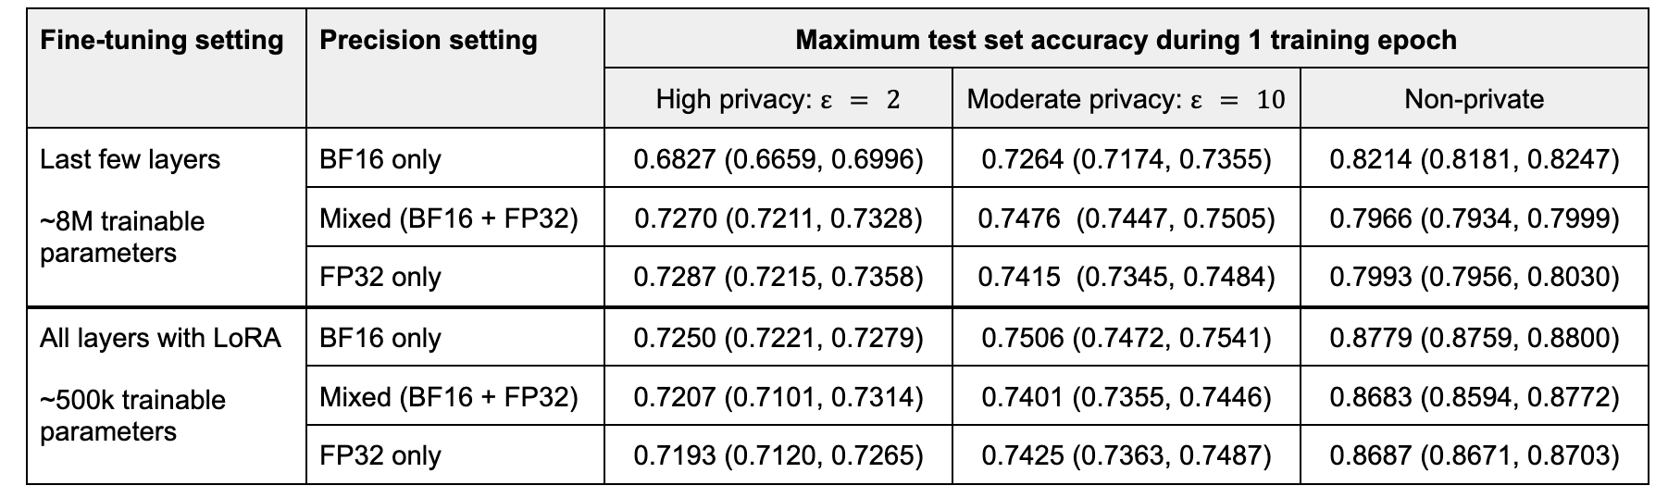Click the "All layers with LoRA" row label
The width and height of the screenshot is (1668, 498).
[160, 338]
